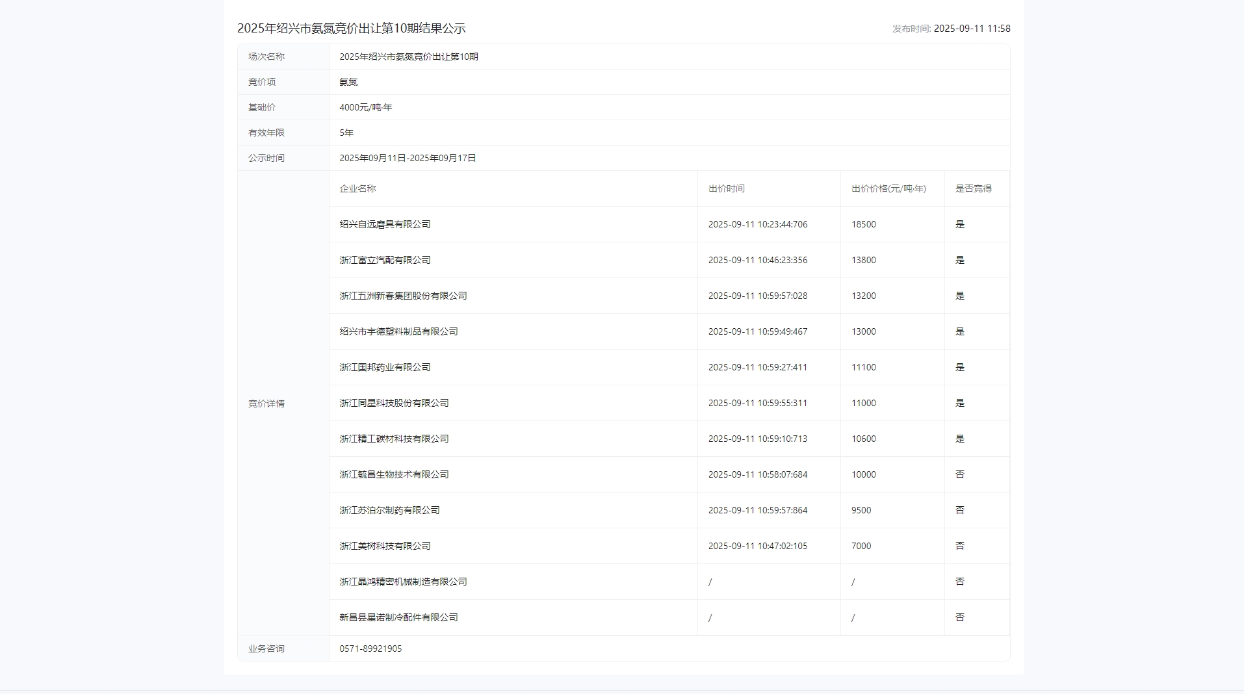Viewport: 1244px width, 694px height.
Task: Select the publish time 2025-09-11 11:58
Action: click(x=972, y=29)
